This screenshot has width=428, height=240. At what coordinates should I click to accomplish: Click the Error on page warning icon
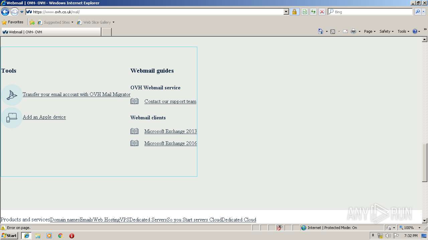pos(3,228)
